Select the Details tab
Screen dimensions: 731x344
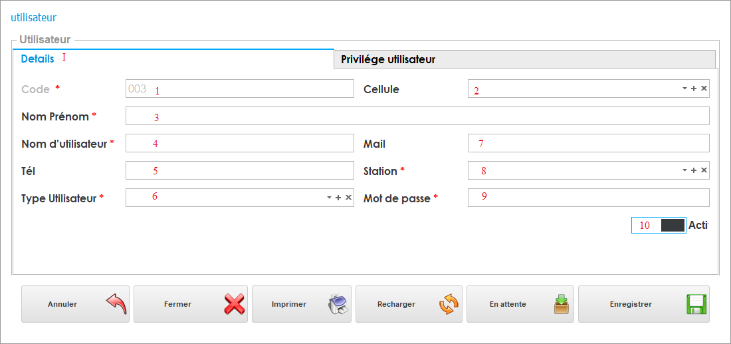coord(37,59)
